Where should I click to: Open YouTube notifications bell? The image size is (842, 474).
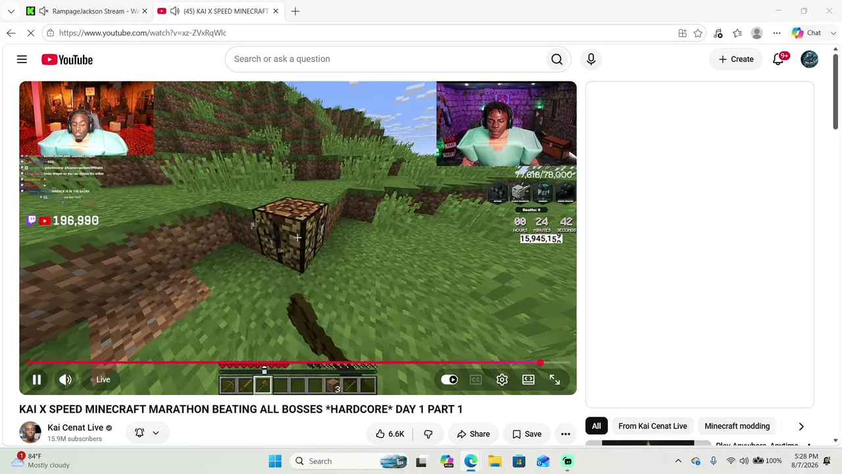tap(779, 59)
